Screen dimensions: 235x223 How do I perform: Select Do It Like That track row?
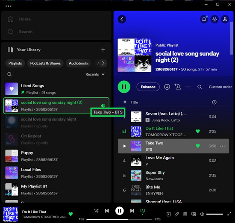(x=173, y=132)
